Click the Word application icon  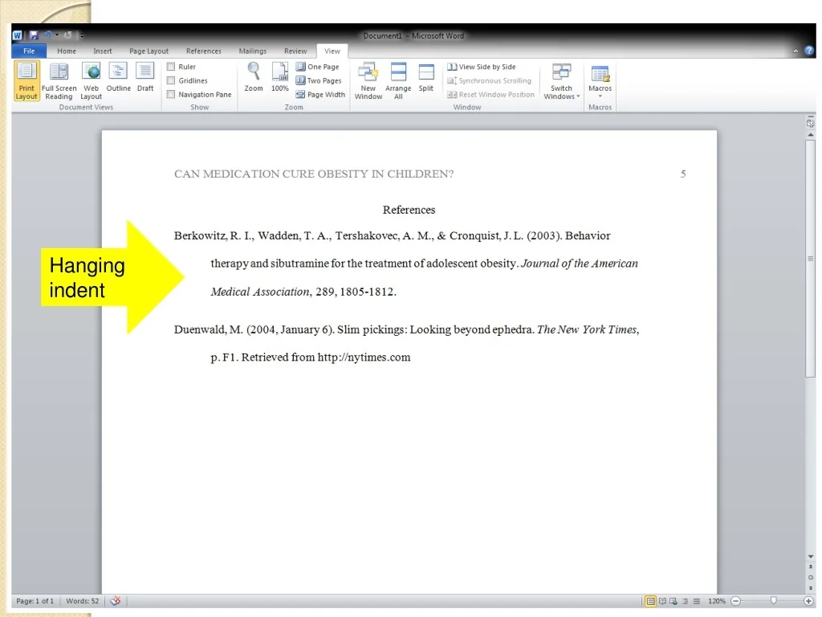(18, 35)
